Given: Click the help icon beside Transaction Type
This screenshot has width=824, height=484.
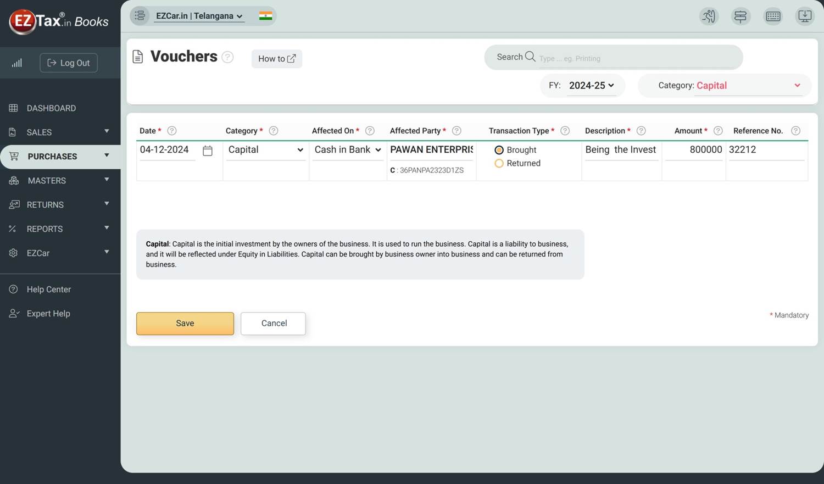Looking at the screenshot, I should click(x=565, y=131).
